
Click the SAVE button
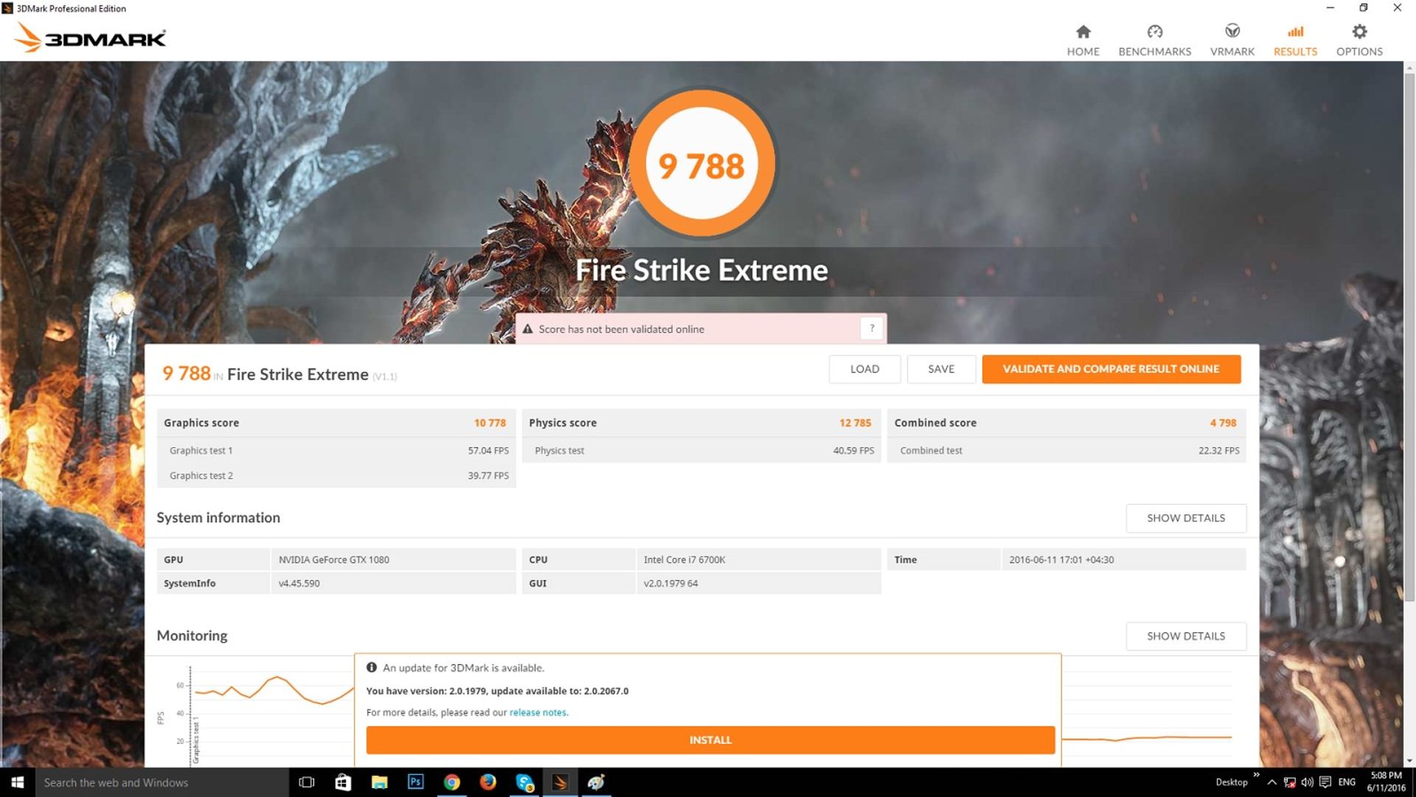pyautogui.click(x=941, y=369)
